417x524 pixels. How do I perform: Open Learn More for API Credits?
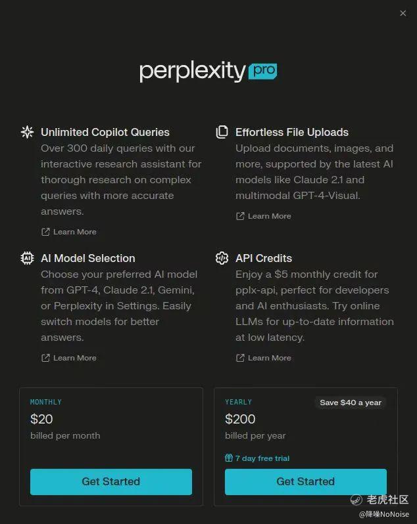click(270, 358)
